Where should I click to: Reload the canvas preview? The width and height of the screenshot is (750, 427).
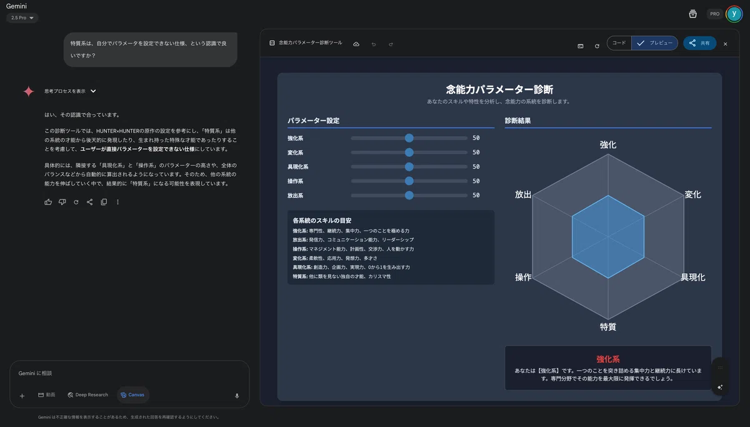597,46
